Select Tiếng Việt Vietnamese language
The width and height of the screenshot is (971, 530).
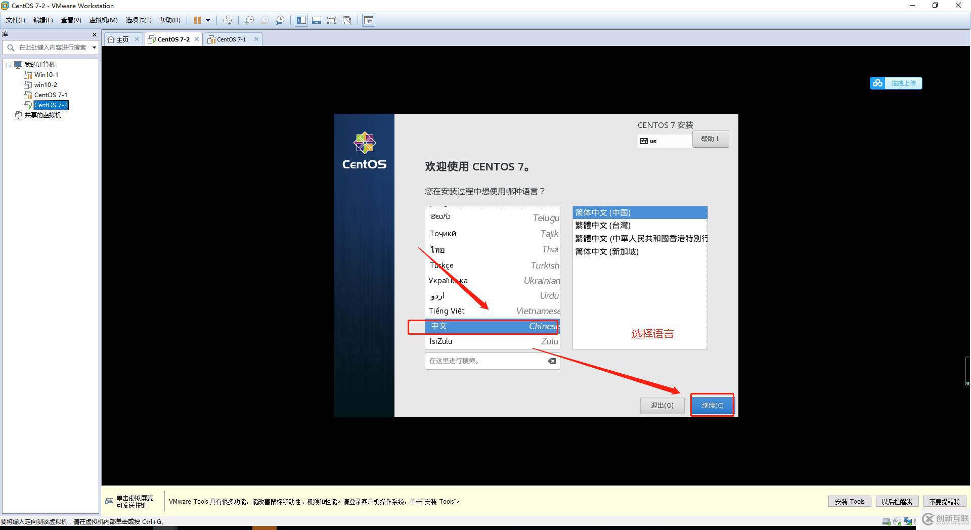coord(492,311)
